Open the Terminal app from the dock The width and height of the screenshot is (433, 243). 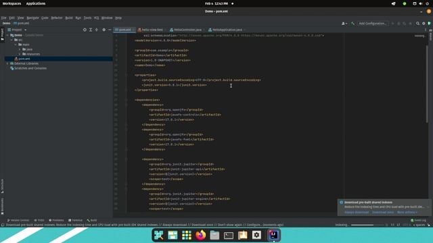pyautogui.click(x=229, y=236)
